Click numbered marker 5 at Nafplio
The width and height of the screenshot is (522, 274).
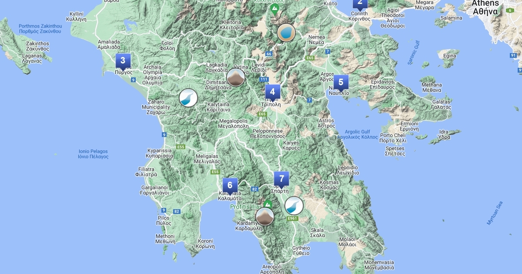[x=341, y=82]
